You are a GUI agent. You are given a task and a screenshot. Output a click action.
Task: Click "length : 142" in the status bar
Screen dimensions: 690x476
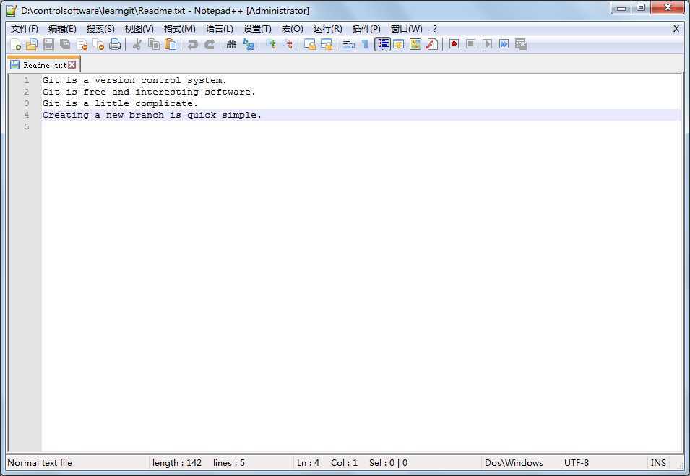177,463
